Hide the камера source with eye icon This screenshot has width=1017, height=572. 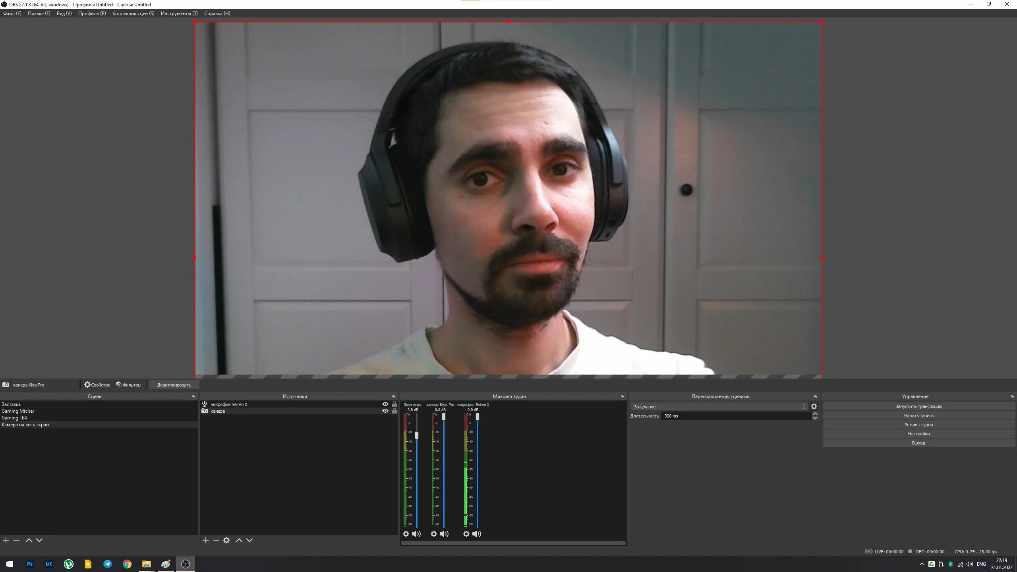(385, 411)
